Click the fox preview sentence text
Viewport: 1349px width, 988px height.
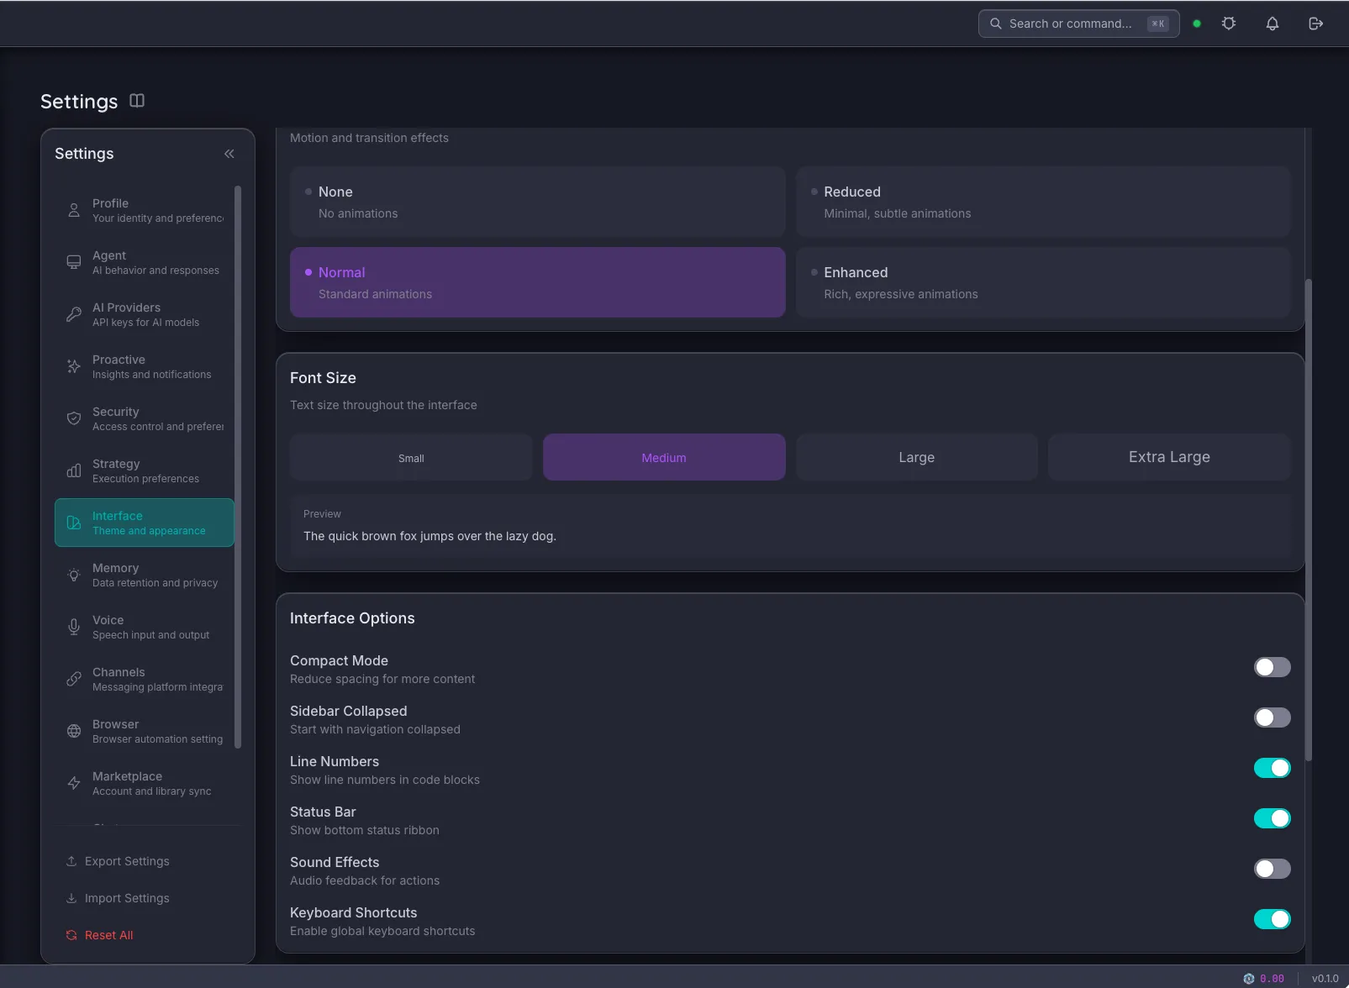429,536
